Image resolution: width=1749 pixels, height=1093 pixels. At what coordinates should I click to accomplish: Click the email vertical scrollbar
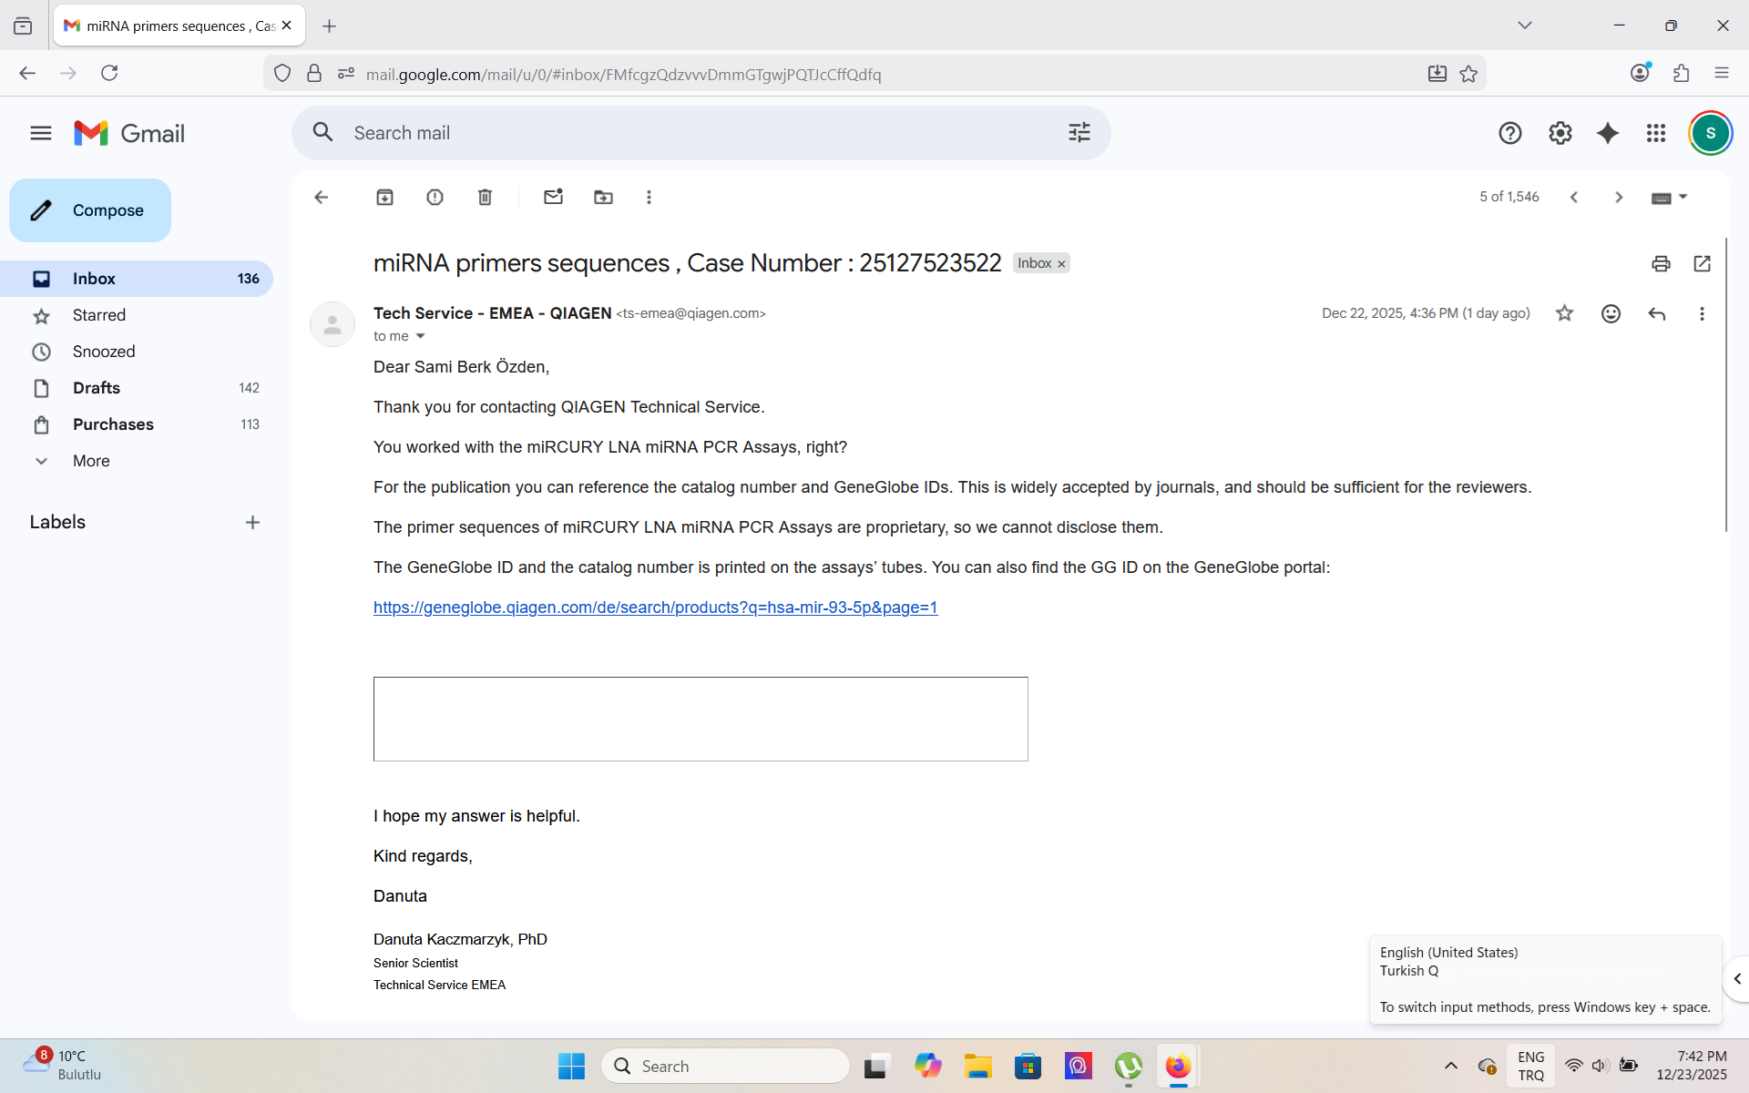tap(1725, 383)
